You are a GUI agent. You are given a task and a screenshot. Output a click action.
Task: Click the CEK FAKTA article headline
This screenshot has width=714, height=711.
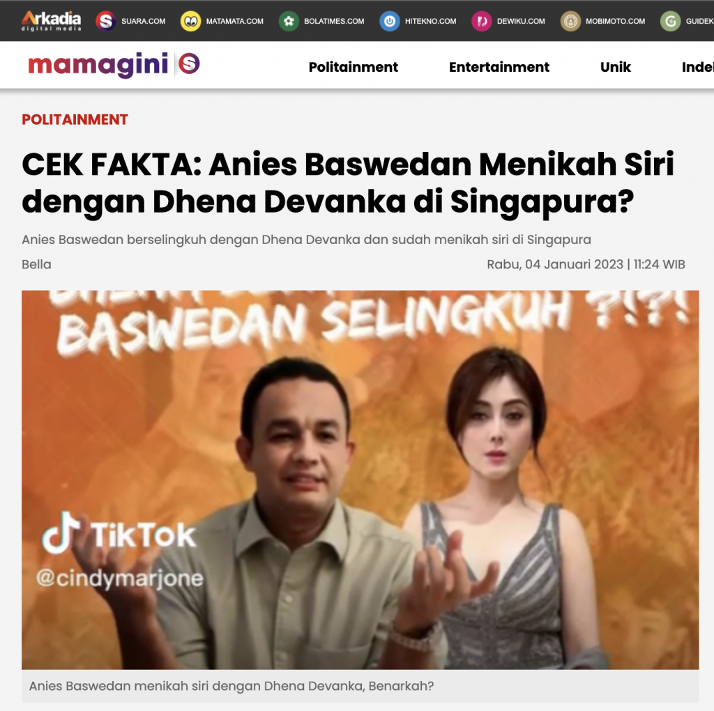(x=348, y=183)
